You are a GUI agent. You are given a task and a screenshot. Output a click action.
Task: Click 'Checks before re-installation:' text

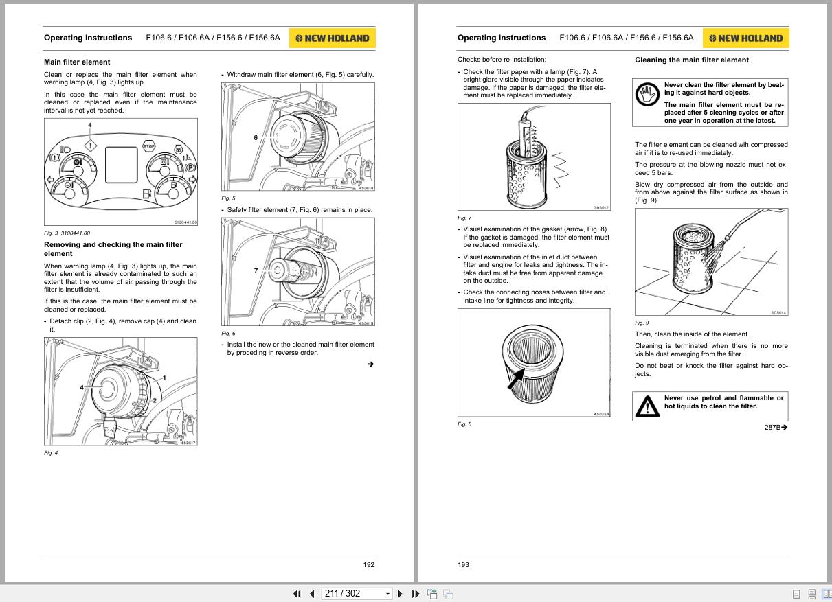(x=502, y=60)
